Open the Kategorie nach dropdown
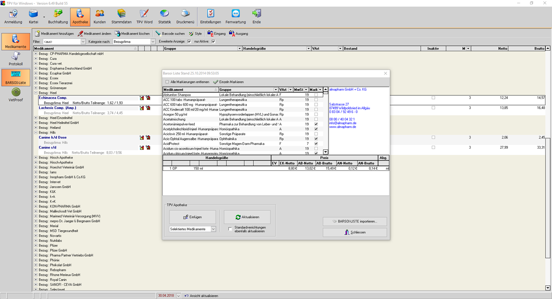This screenshot has height=299, width=552. [153, 41]
